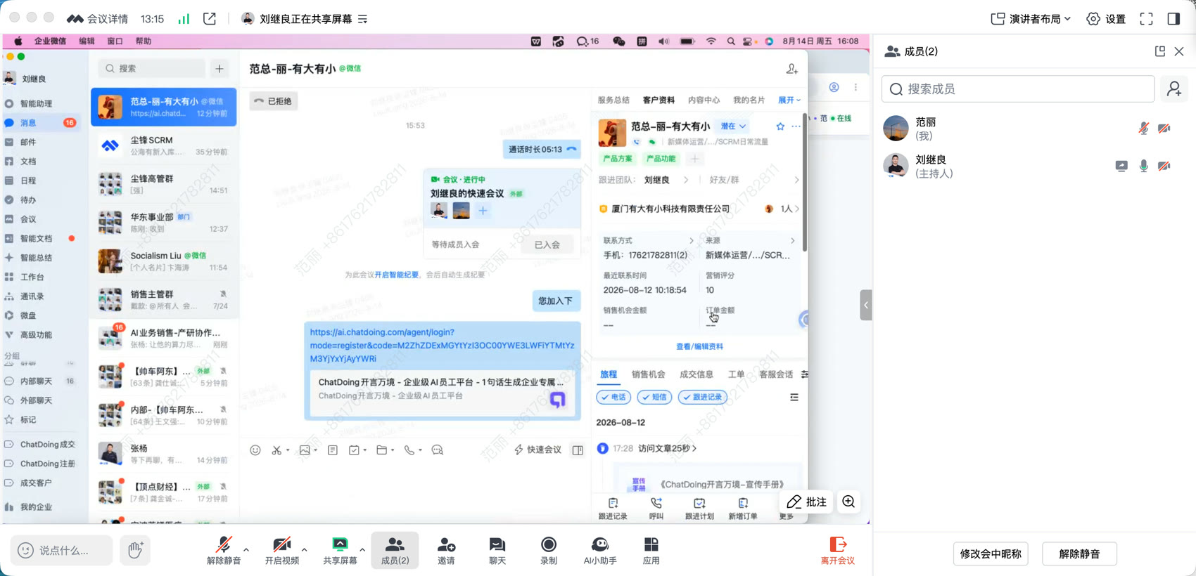Image resolution: width=1196 pixels, height=576 pixels.
Task: Start a 快速会议 from chat toolbar
Action: pyautogui.click(x=538, y=450)
